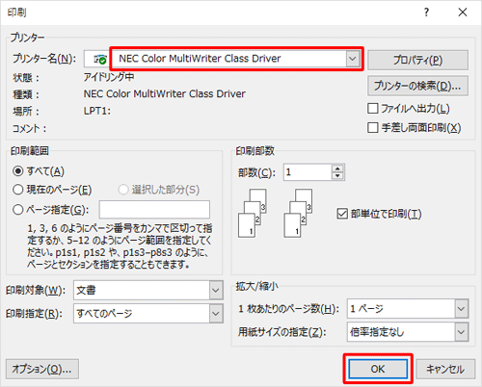This screenshot has width=482, height=387.
Task: Open 用紙サイズの指定(Z) dropdown
Action: pyautogui.click(x=461, y=332)
